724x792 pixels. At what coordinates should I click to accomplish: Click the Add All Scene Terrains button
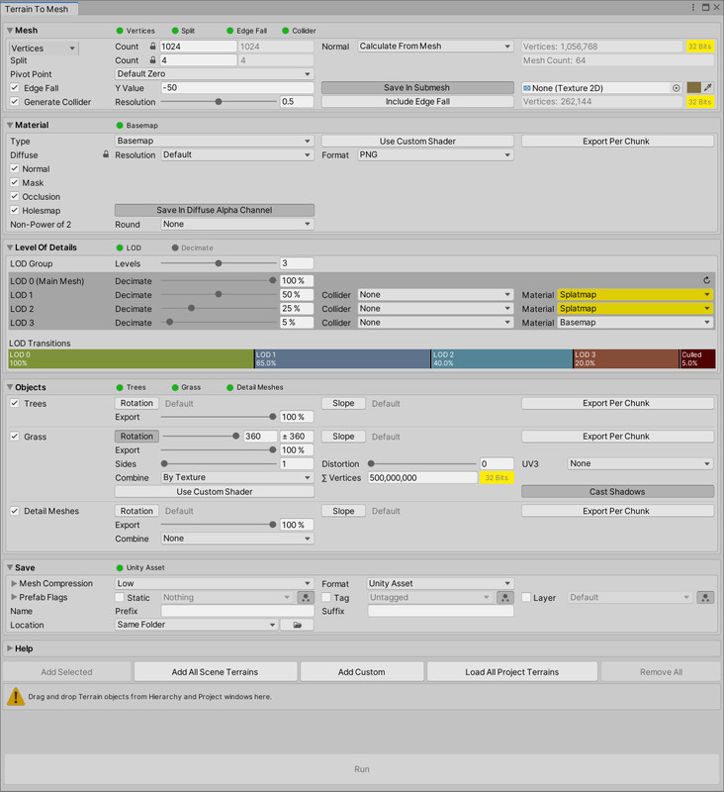click(215, 672)
